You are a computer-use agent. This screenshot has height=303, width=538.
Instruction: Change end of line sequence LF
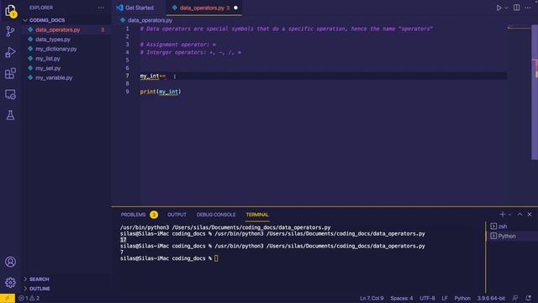click(x=445, y=298)
